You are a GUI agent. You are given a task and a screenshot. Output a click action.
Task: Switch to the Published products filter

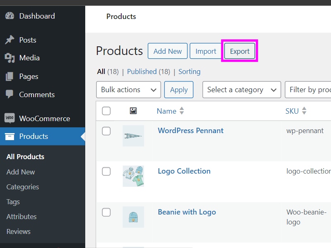click(x=142, y=71)
